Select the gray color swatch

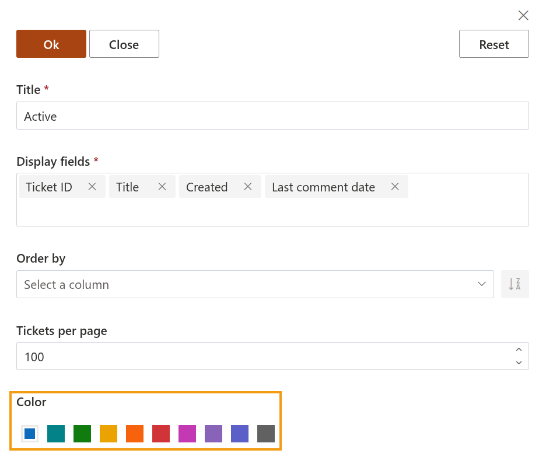[266, 433]
